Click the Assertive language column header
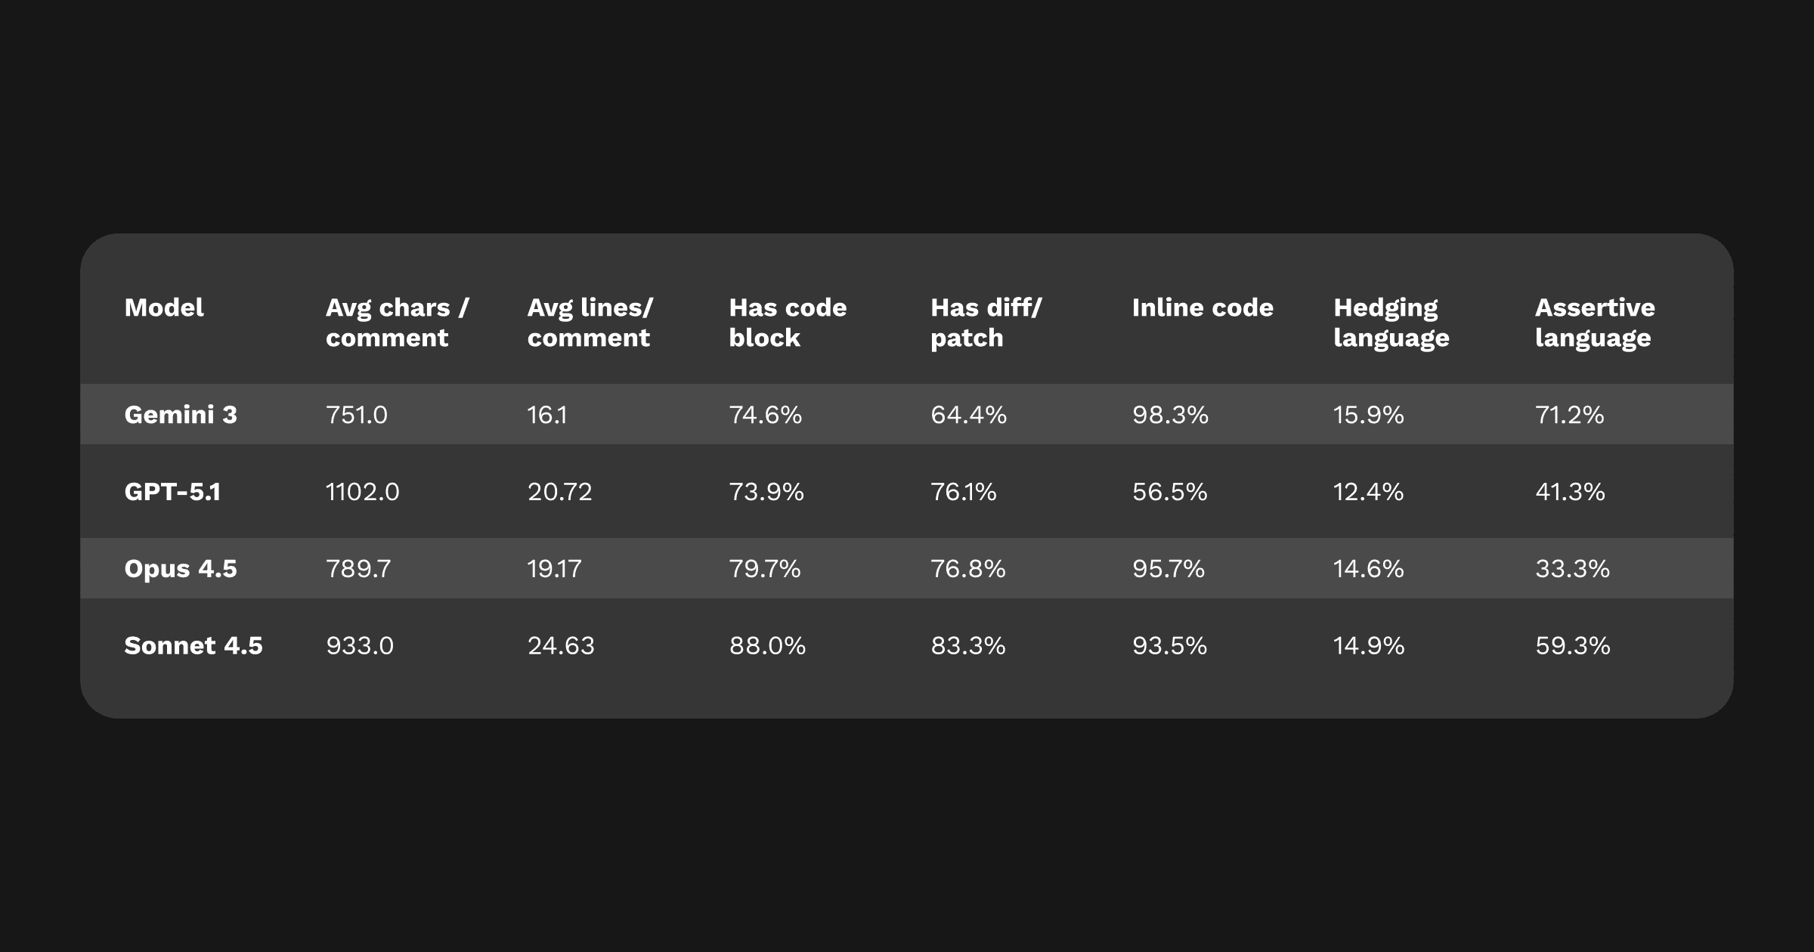 coord(1595,323)
